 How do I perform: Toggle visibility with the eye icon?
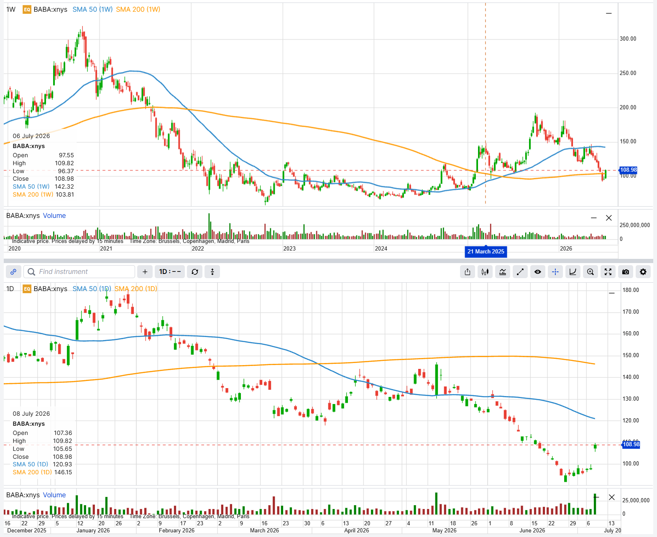point(538,272)
